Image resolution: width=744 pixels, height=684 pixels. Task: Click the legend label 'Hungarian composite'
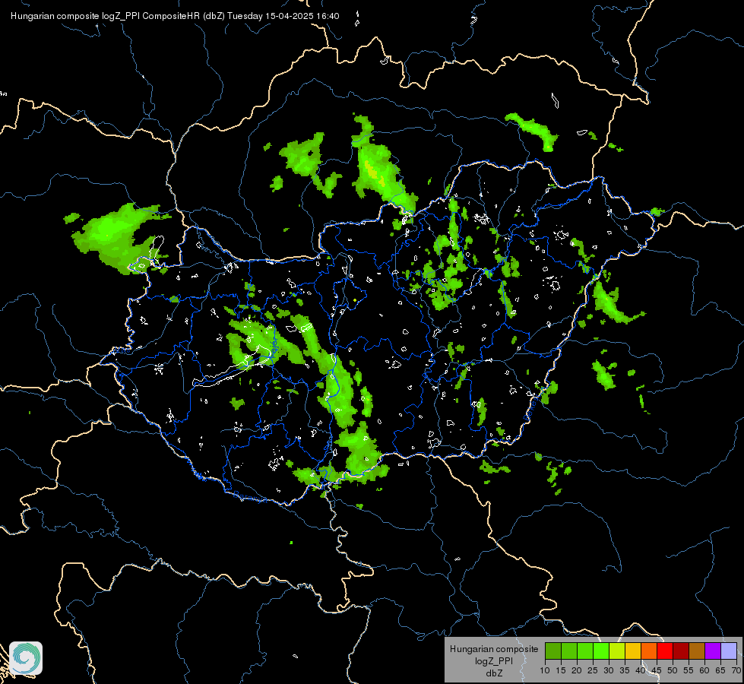tap(494, 649)
